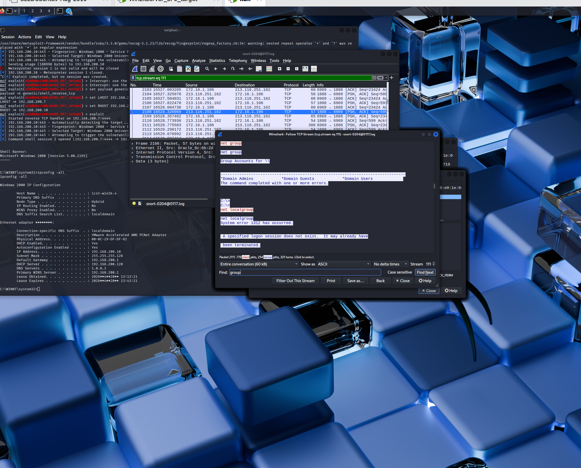581x468 pixels.
Task: Open the No delta times dropdown
Action: (390, 264)
